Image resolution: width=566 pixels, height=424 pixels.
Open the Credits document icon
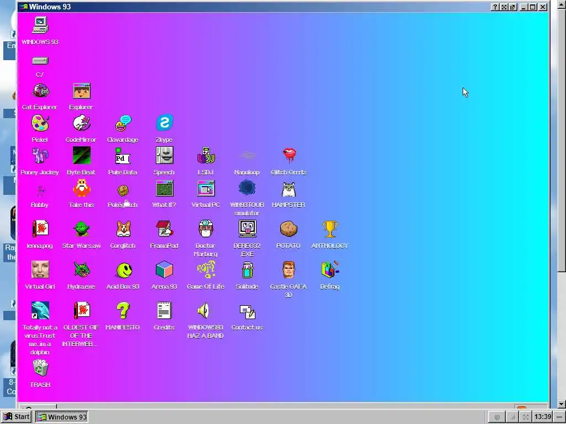pos(165,310)
